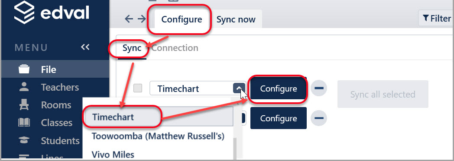The image size is (454, 161).
Task: Remove Timechart row with minus icon
Action: [319, 88]
